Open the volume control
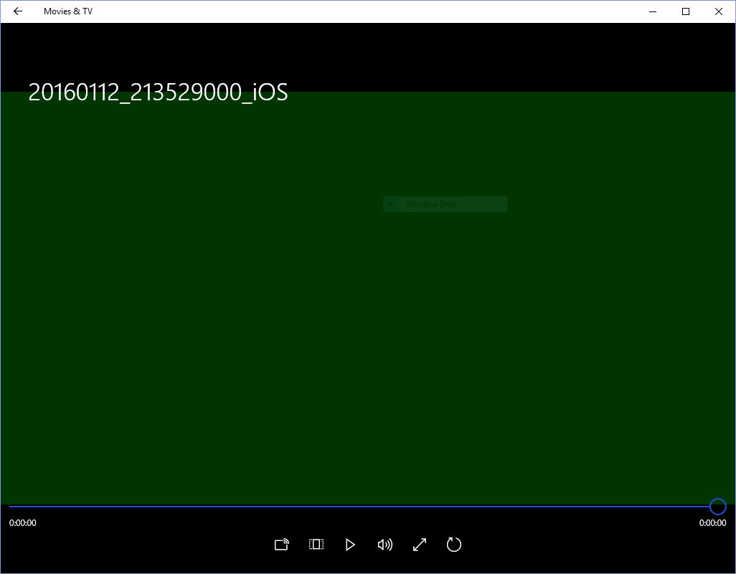Screen dimensions: 736x574 pyautogui.click(x=384, y=545)
